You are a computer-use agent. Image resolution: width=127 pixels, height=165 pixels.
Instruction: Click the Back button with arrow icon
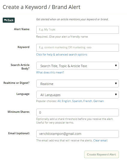[x=9, y=20]
